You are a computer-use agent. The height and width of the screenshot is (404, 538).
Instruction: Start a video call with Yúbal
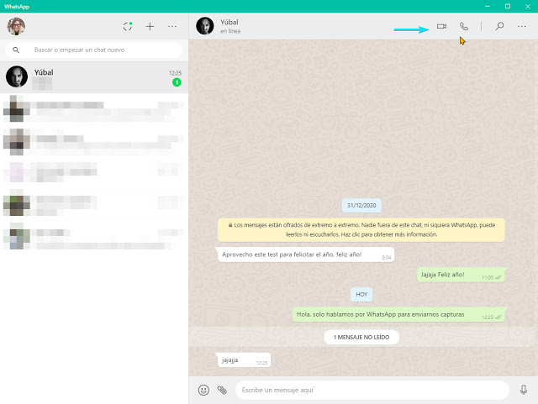pyautogui.click(x=441, y=27)
